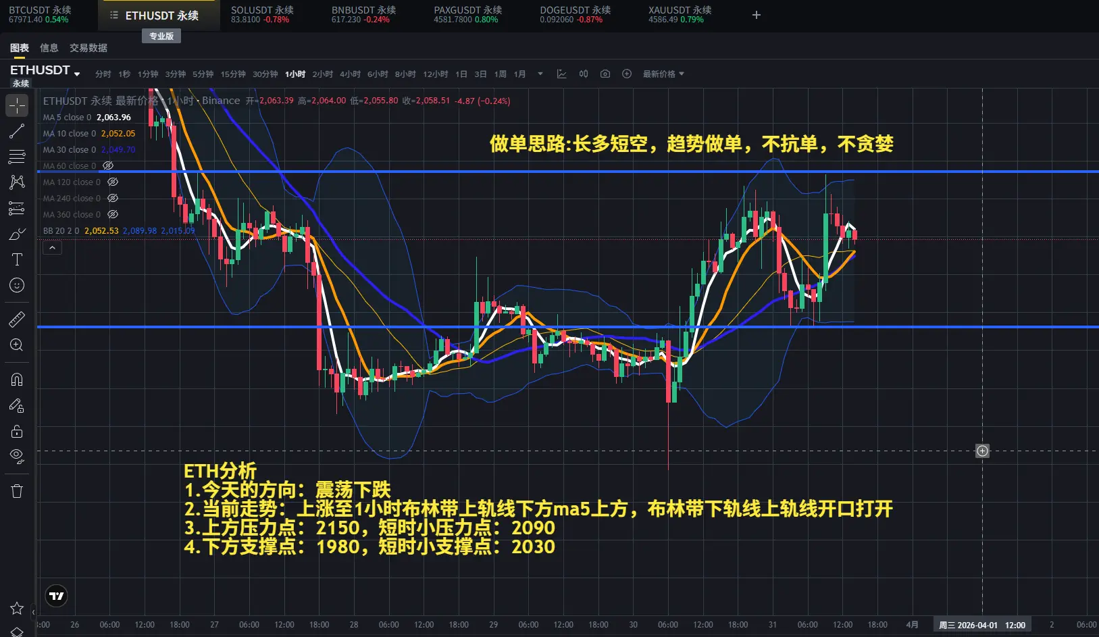Change chart style with candlestick icon

(x=584, y=74)
